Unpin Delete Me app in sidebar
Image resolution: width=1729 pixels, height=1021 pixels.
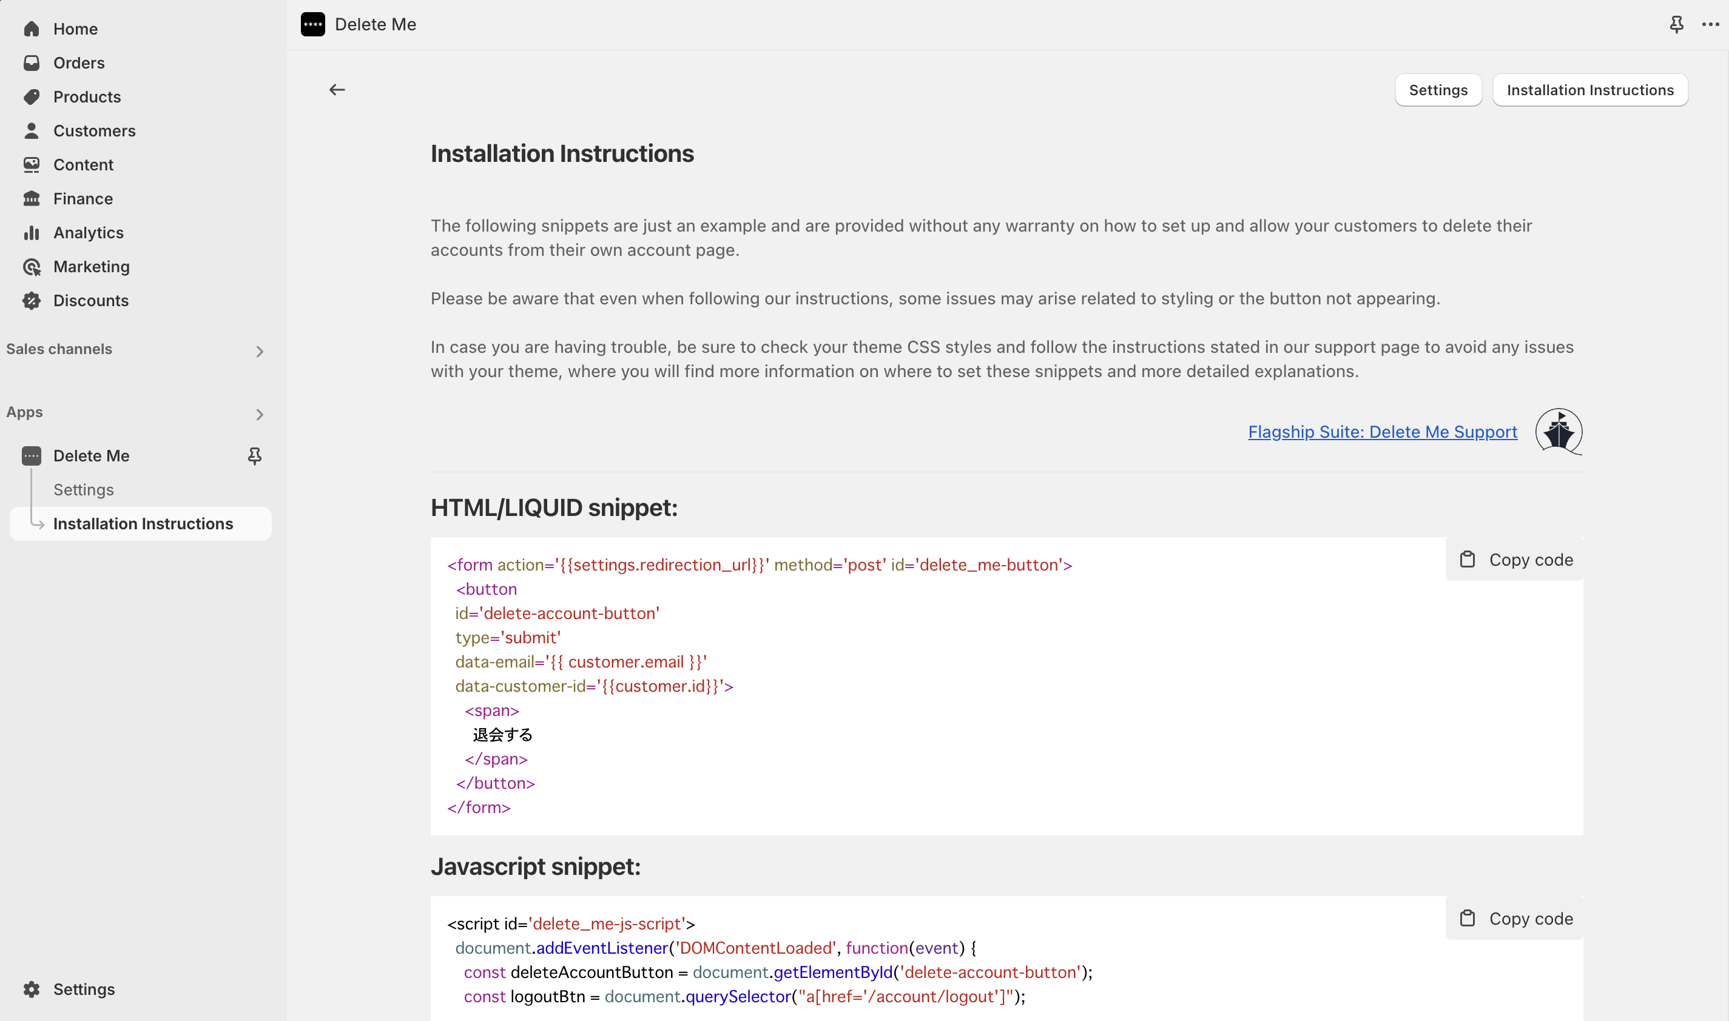(x=255, y=455)
